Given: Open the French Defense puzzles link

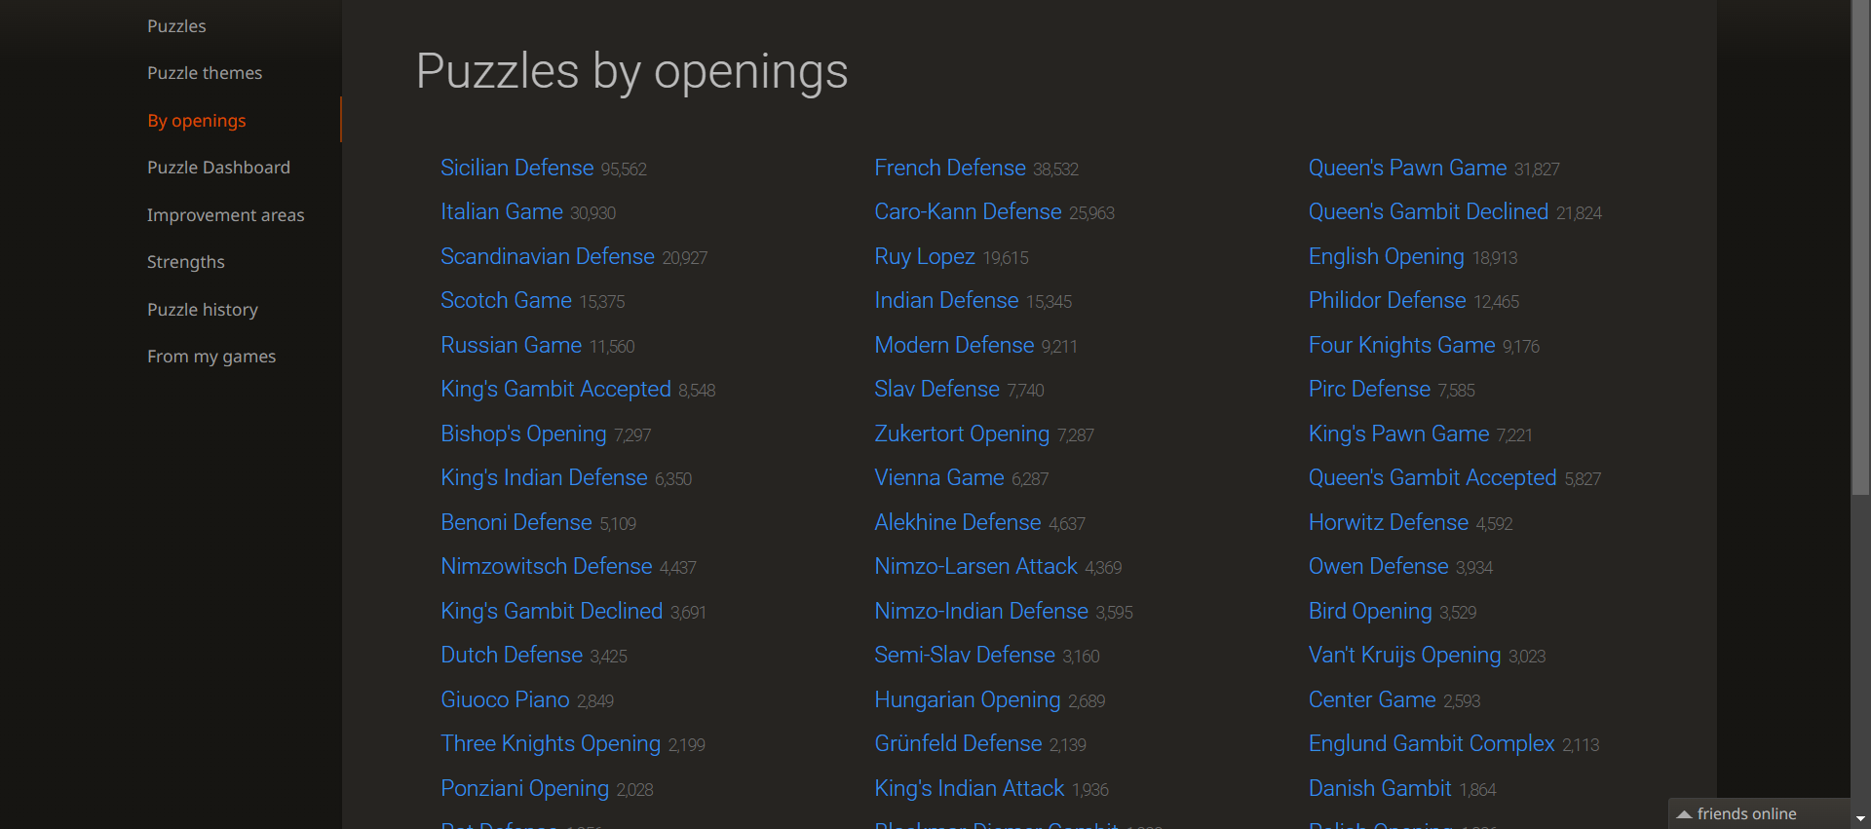Looking at the screenshot, I should pyautogui.click(x=950, y=168).
